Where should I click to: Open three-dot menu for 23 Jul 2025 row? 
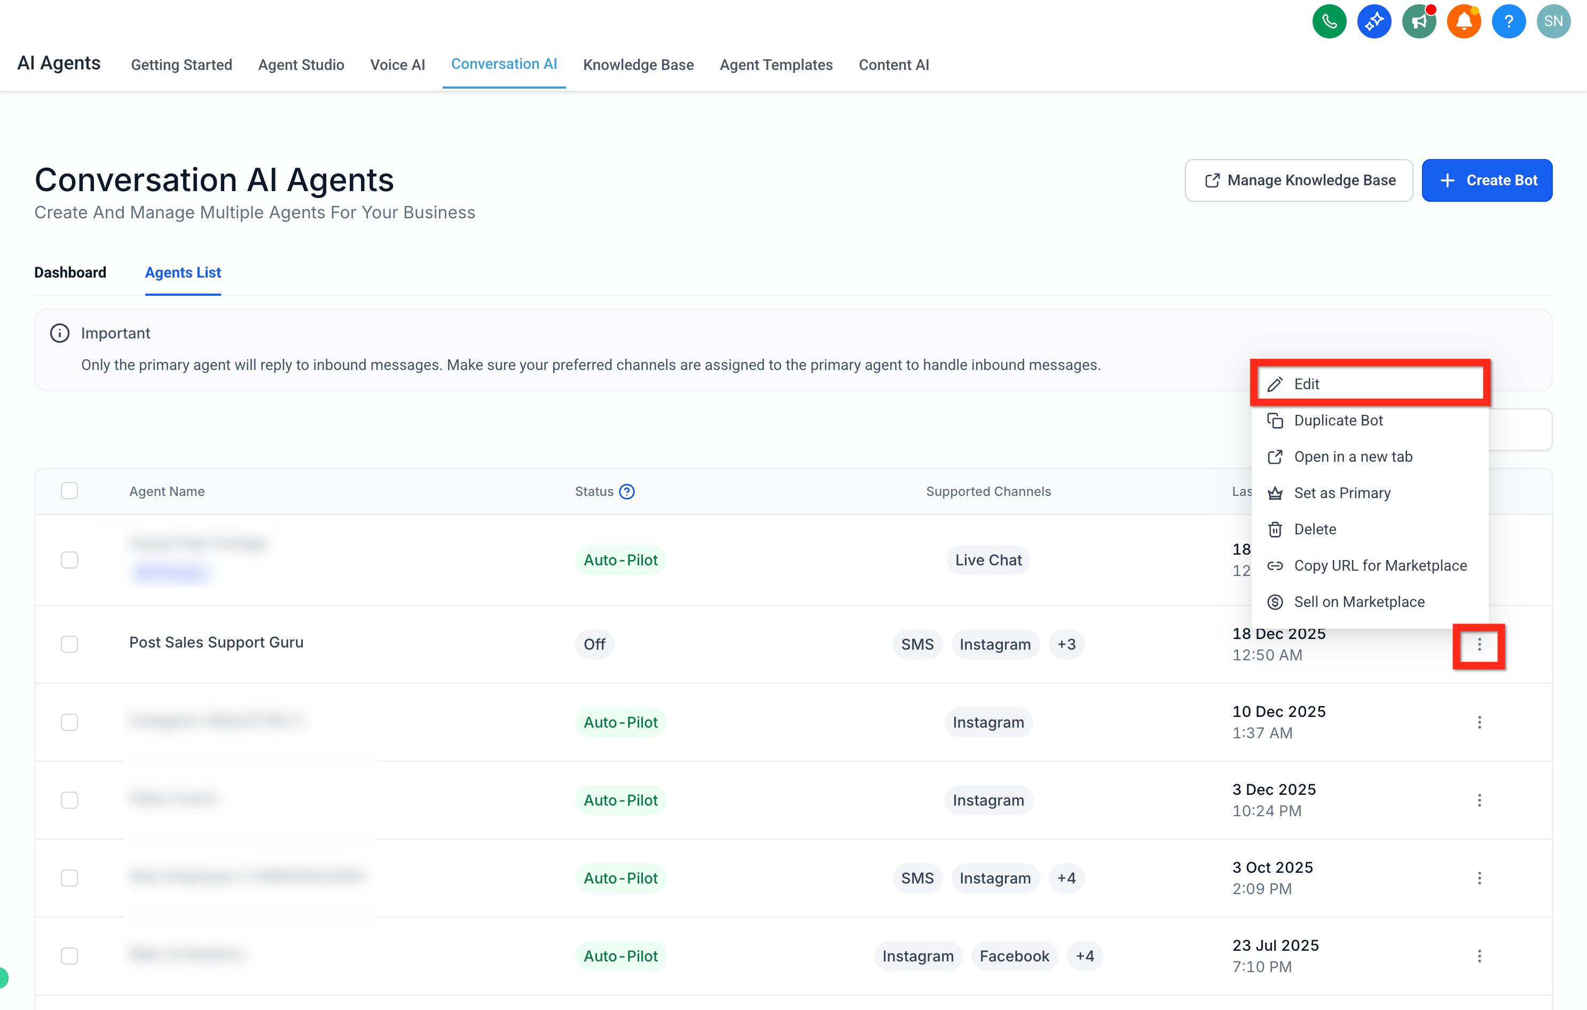(x=1479, y=956)
